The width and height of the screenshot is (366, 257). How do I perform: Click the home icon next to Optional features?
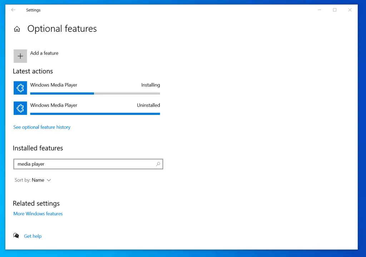click(17, 29)
